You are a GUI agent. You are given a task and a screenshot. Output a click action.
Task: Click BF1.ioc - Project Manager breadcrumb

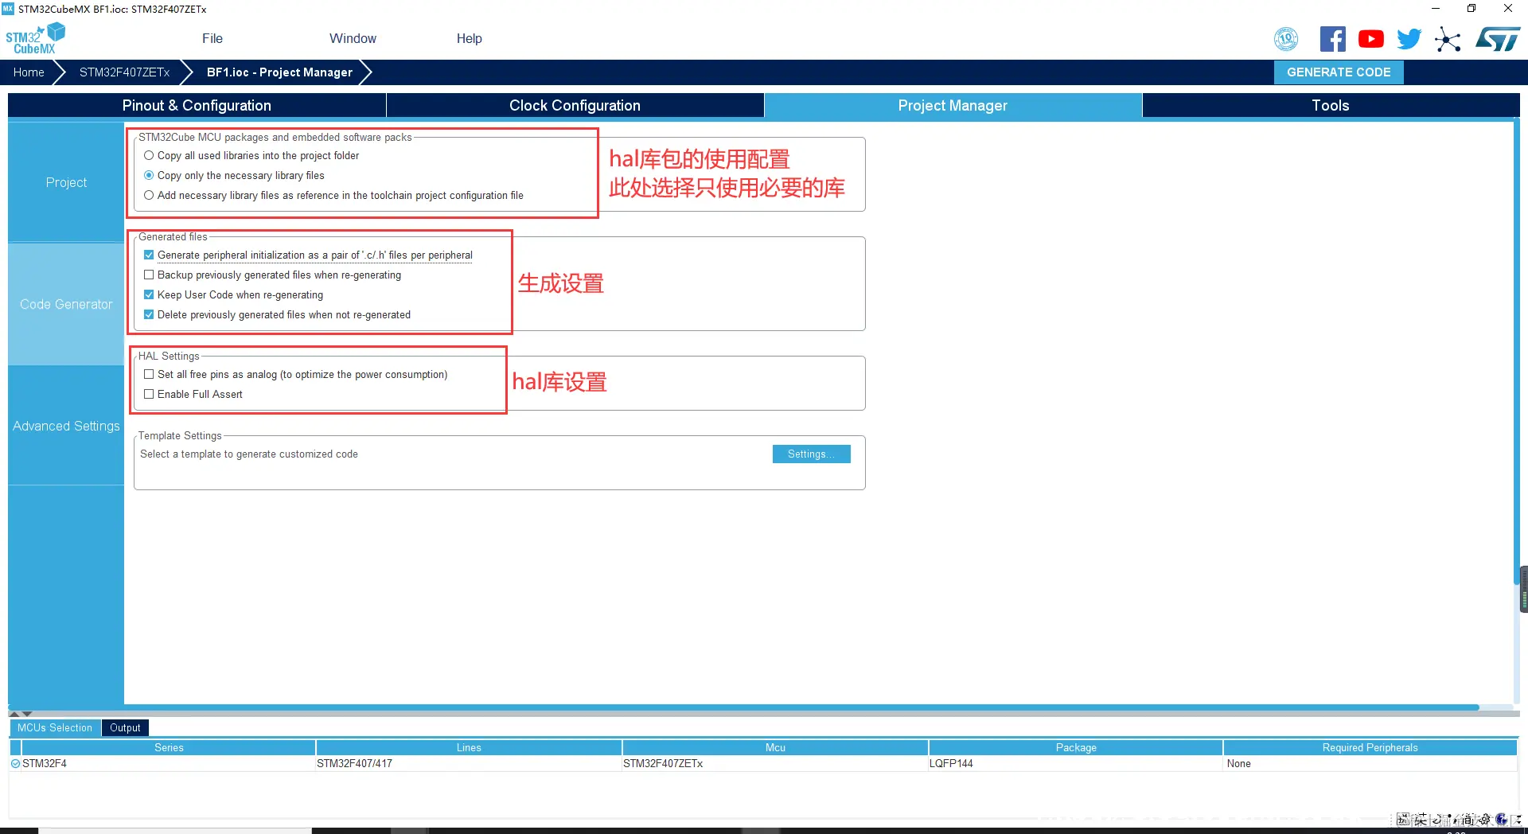279,72
